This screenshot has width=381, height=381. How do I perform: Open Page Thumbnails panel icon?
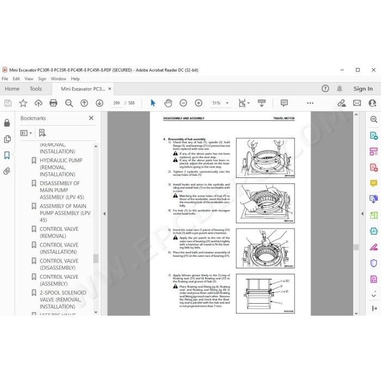click(7, 139)
